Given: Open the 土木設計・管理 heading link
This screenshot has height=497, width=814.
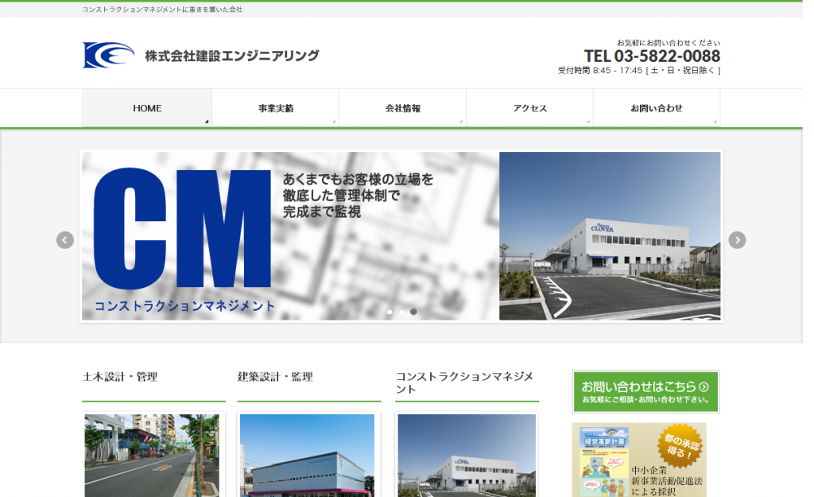Looking at the screenshot, I should (120, 377).
